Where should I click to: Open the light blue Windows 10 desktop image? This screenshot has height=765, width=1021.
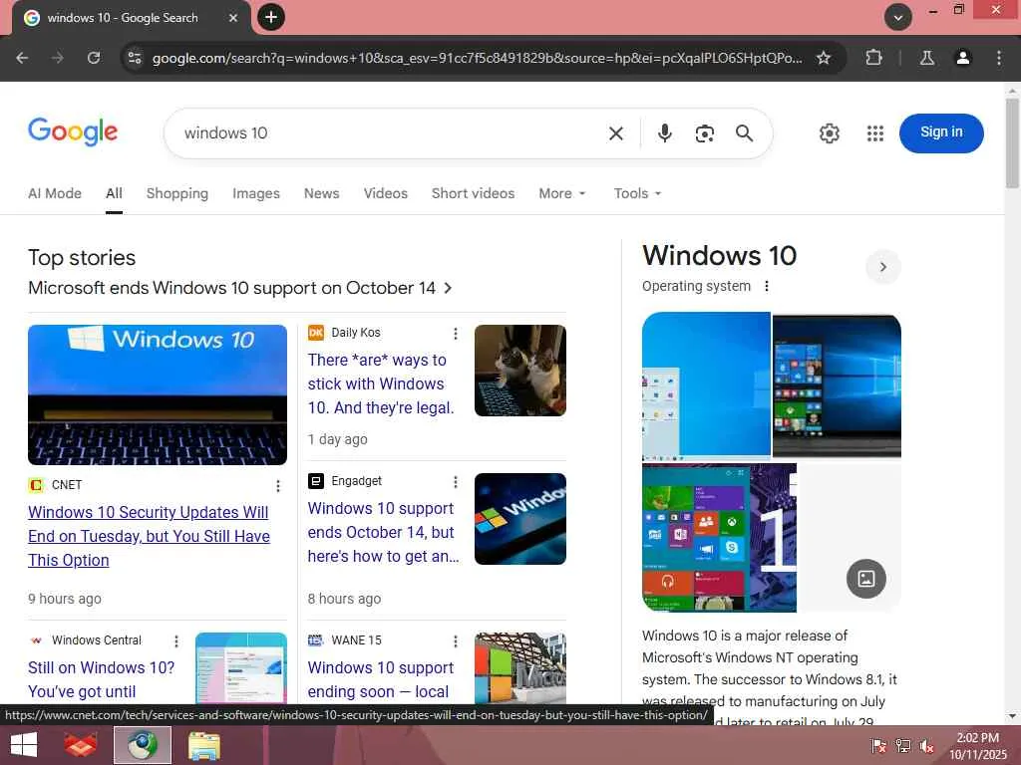pyautogui.click(x=706, y=386)
